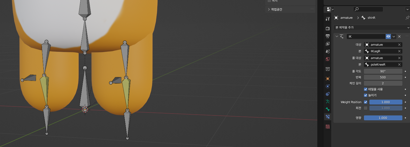Screen dimensions: 410x147
Task: Open the 대상 armature object selector
Action: (381, 45)
